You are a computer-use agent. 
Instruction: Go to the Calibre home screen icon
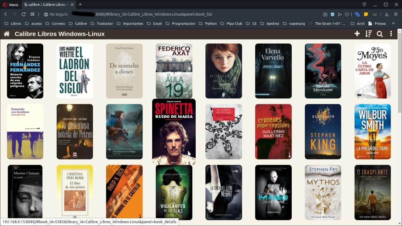(x=7, y=34)
